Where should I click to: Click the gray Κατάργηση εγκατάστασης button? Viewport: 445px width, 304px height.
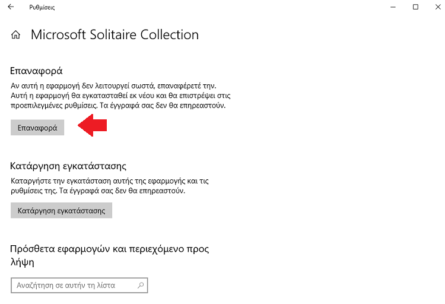[x=61, y=210]
